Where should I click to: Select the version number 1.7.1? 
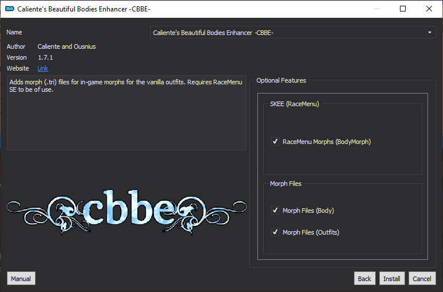[x=45, y=57]
